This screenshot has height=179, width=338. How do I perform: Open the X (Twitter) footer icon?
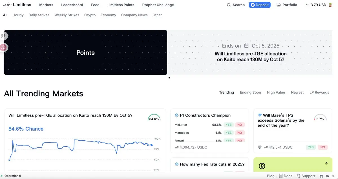[x=333, y=176]
